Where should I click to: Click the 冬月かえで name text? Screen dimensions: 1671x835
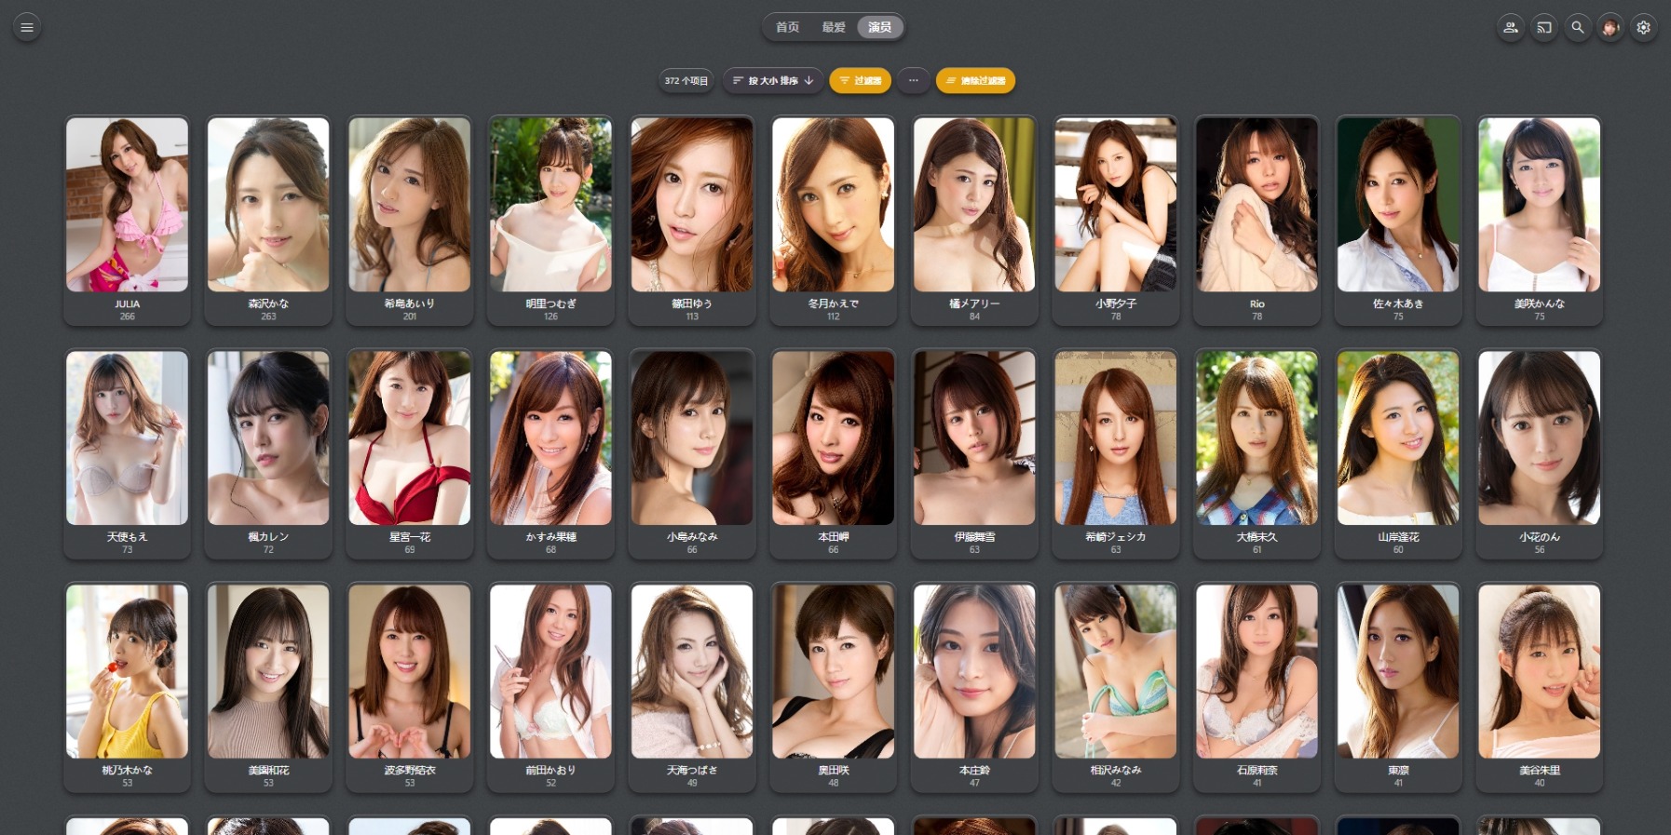pos(834,303)
